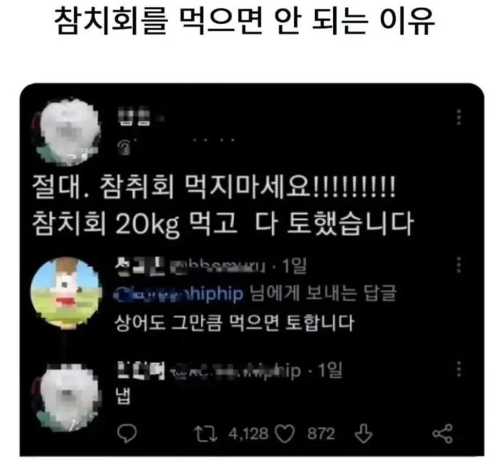
Task: View the cartoon character avatar on the 상어도 reply
Action: (65, 292)
